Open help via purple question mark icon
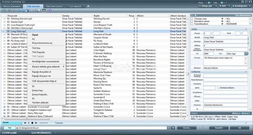Image resolution: width=253 pixels, height=135 pixels. click(50, 11)
